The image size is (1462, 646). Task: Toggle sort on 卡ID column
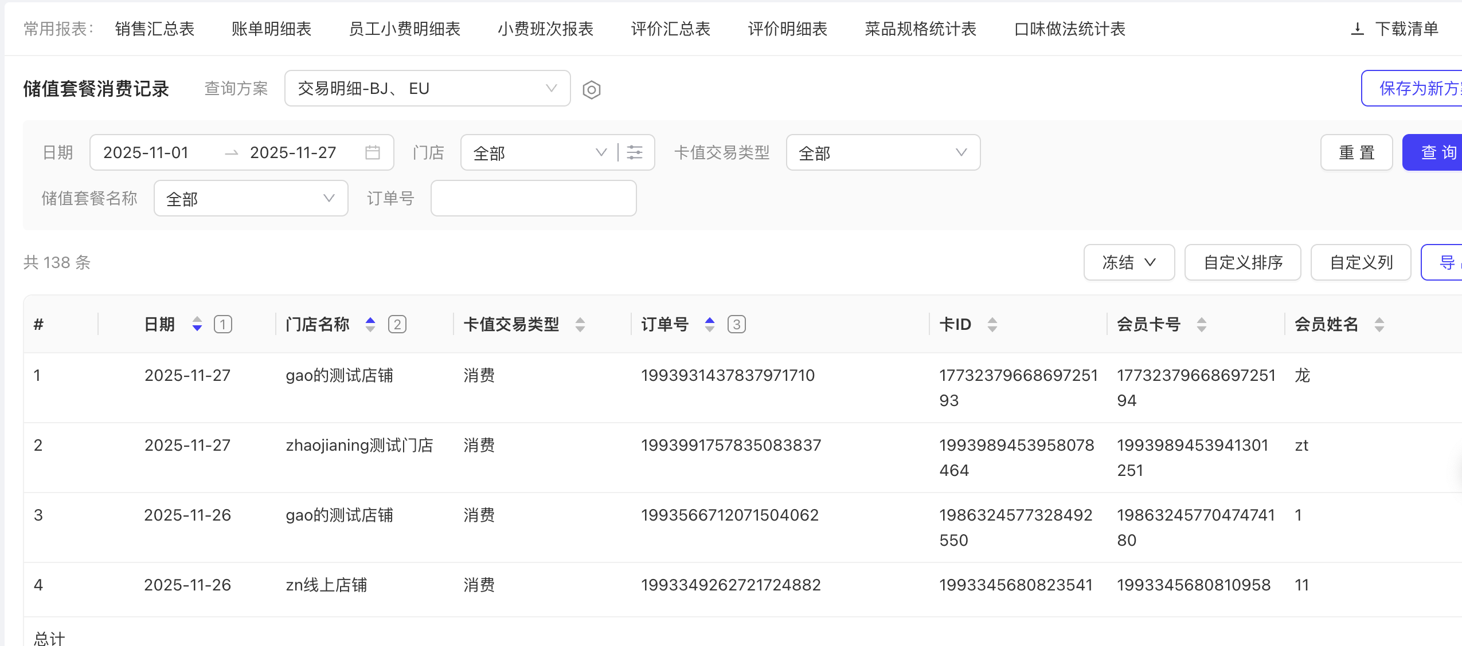click(x=992, y=324)
